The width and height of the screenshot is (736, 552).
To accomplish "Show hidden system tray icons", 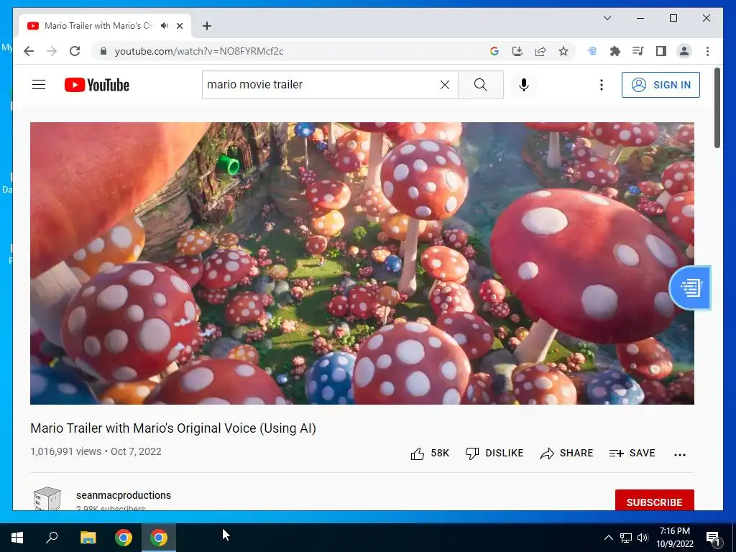I will pyautogui.click(x=608, y=538).
